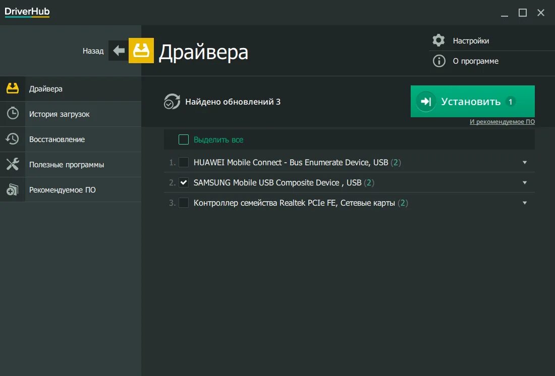The image size is (555, 376).
Task: Expand the HUAWEI Mobile Connect row arrow
Action: coord(525,162)
